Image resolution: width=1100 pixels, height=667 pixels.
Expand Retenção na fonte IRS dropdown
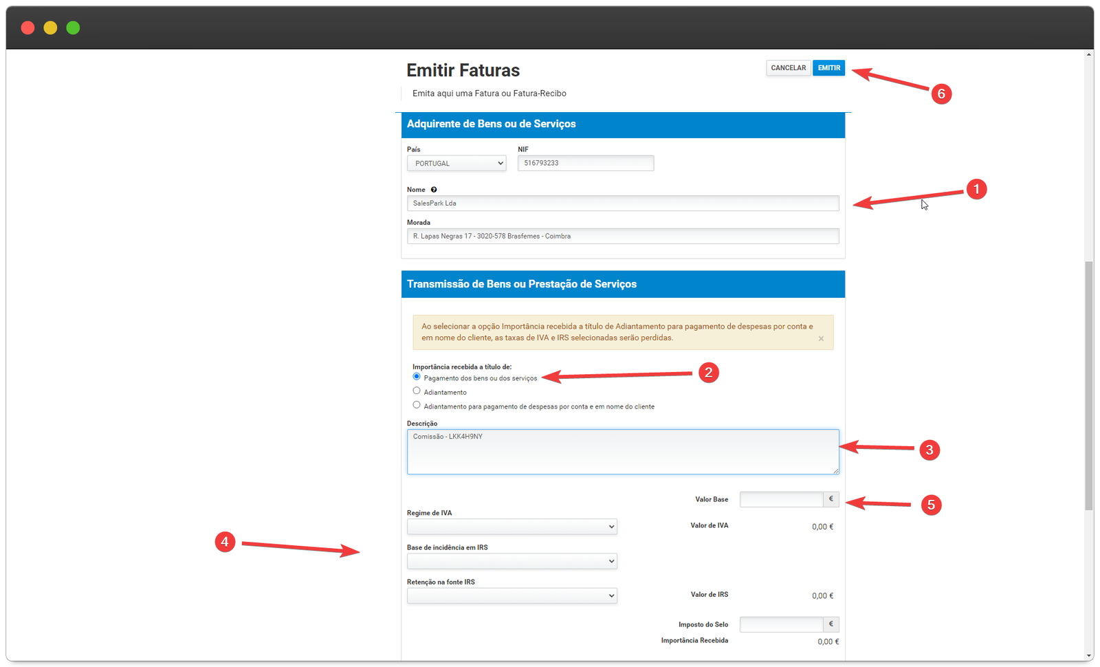click(x=511, y=595)
